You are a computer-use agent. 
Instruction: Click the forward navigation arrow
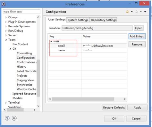tap(136, 12)
